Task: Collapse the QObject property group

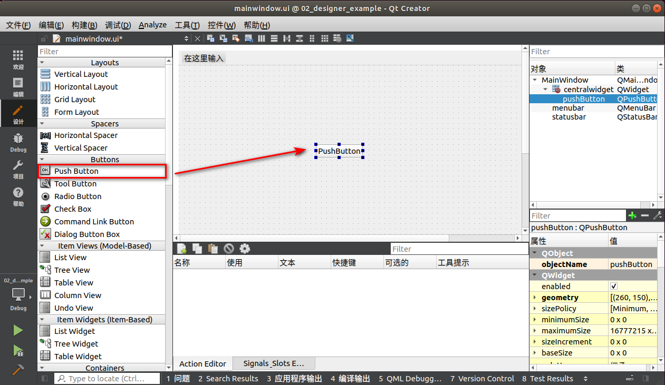Action: pos(535,253)
